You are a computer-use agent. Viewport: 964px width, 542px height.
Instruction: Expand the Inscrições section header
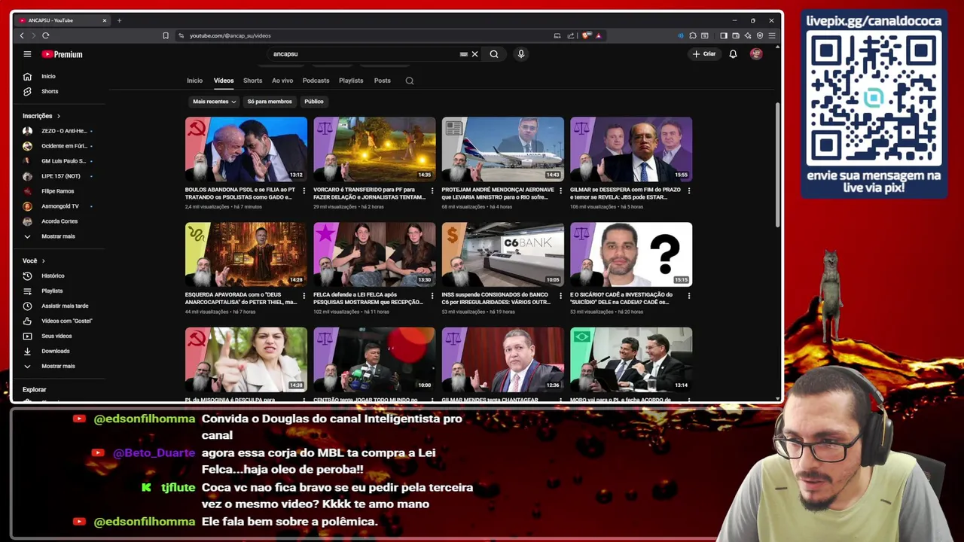(x=41, y=116)
